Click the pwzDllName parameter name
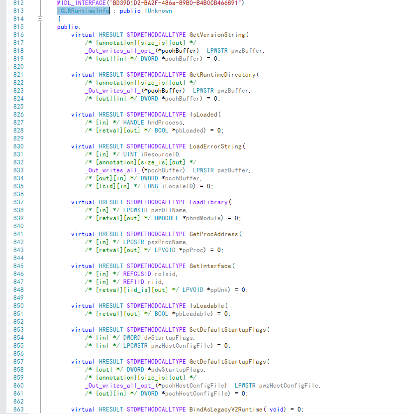Image resolution: width=408 pixels, height=414 pixels. (169, 210)
